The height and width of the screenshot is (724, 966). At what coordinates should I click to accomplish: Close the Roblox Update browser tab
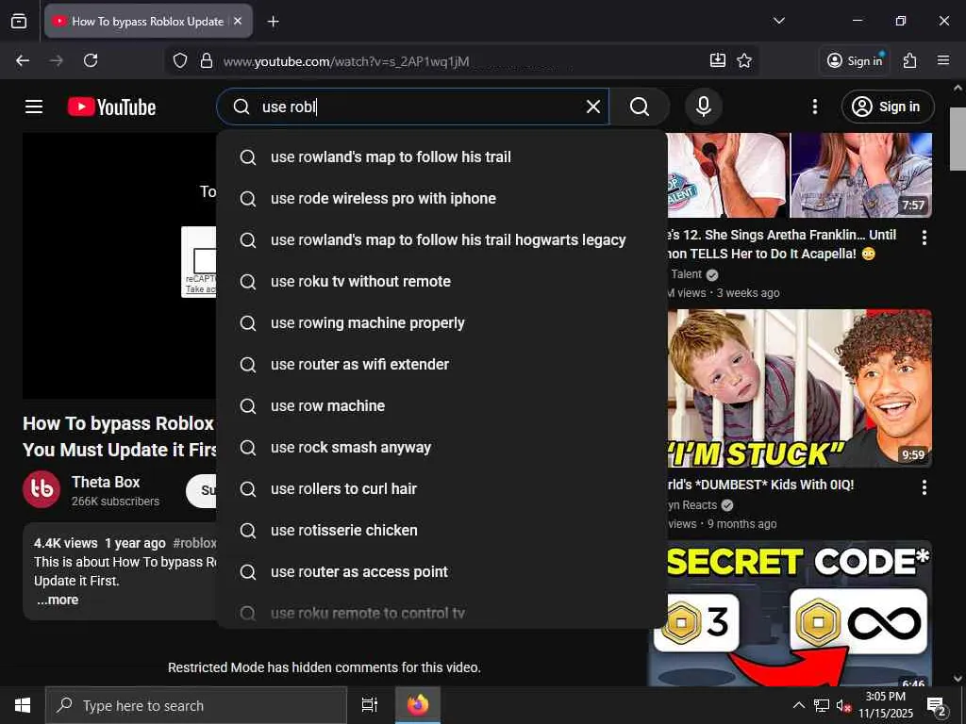point(238,21)
